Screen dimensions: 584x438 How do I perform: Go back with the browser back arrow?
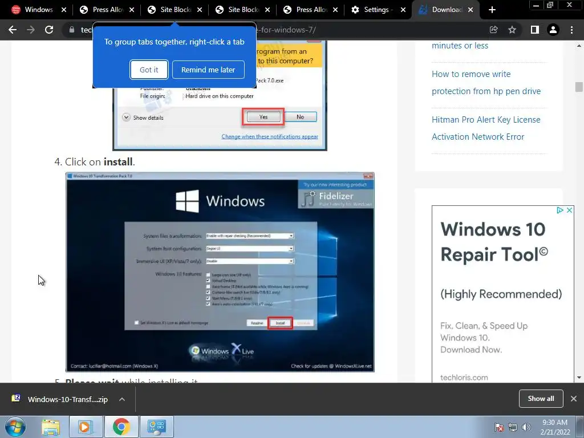13,30
